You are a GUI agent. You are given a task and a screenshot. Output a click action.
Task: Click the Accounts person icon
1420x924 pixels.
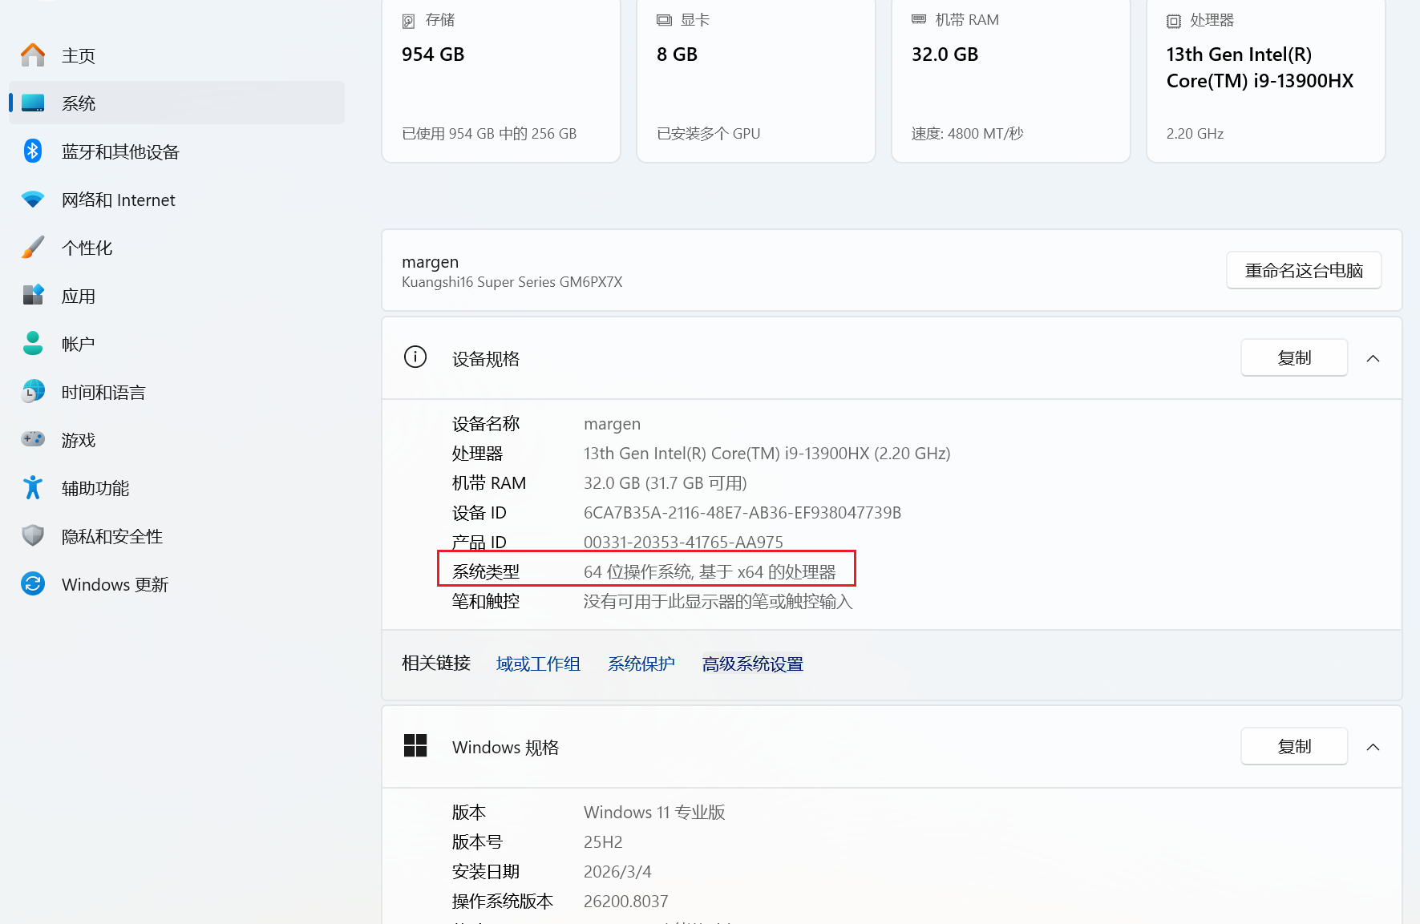33,343
